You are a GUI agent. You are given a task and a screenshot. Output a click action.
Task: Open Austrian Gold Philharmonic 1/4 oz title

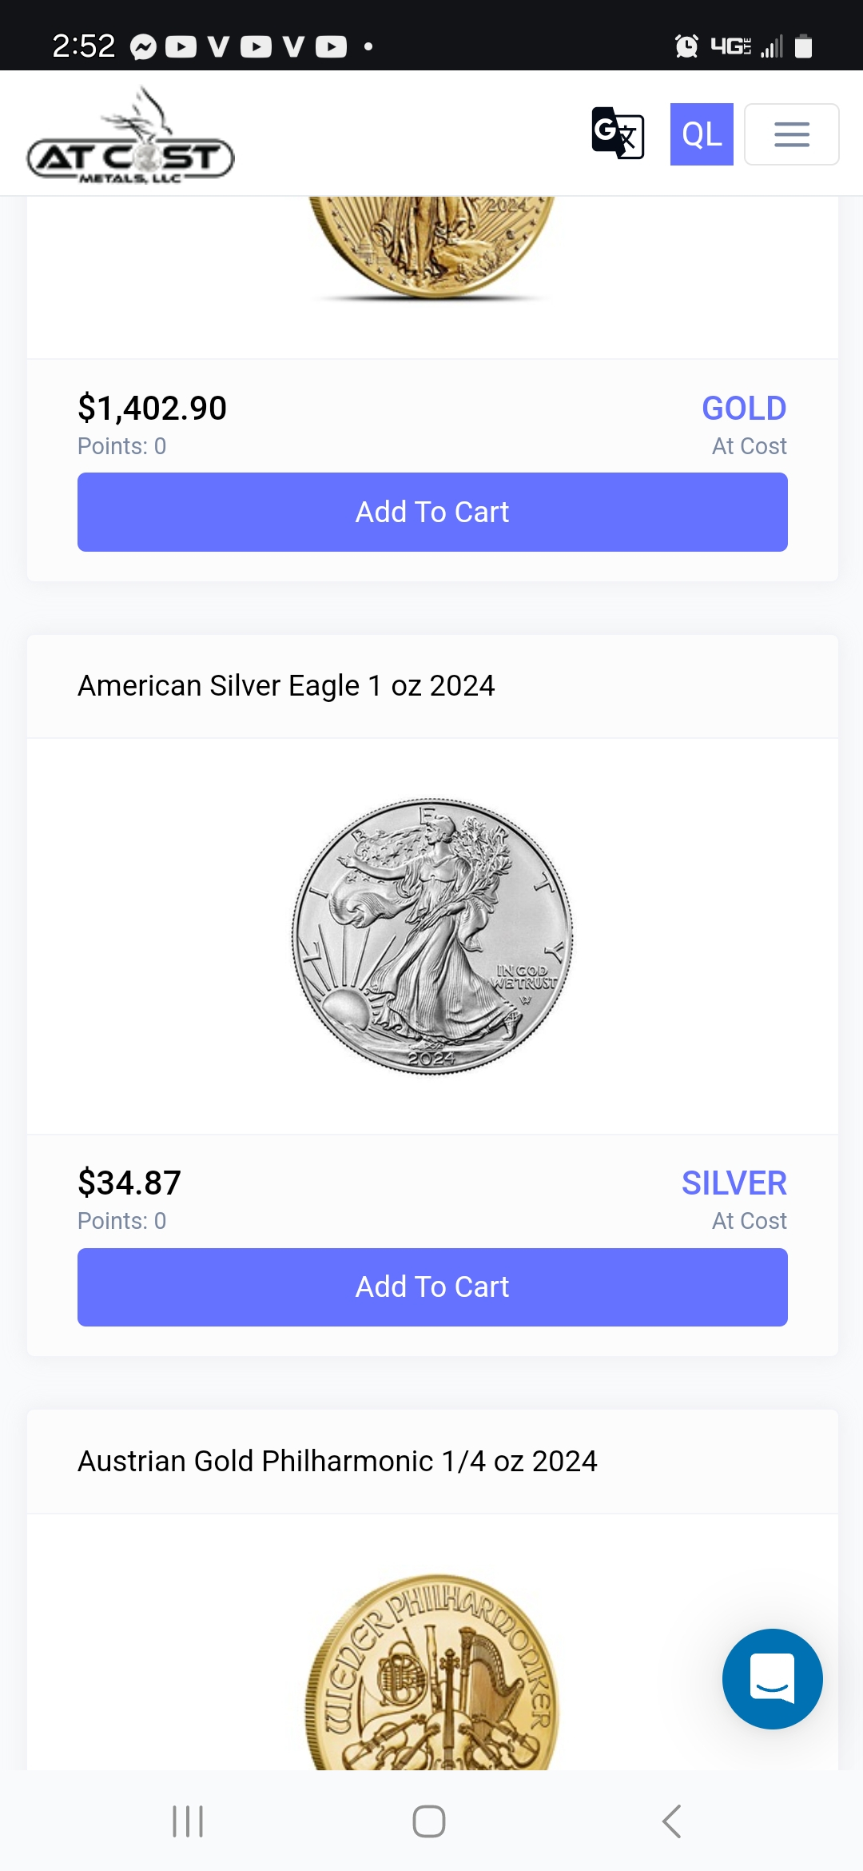click(x=337, y=1461)
